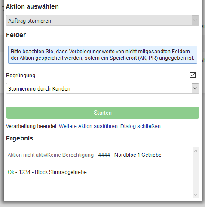Click the Verarbeitung beendet status message
Viewport: 205px width, 207px height.
(32, 126)
